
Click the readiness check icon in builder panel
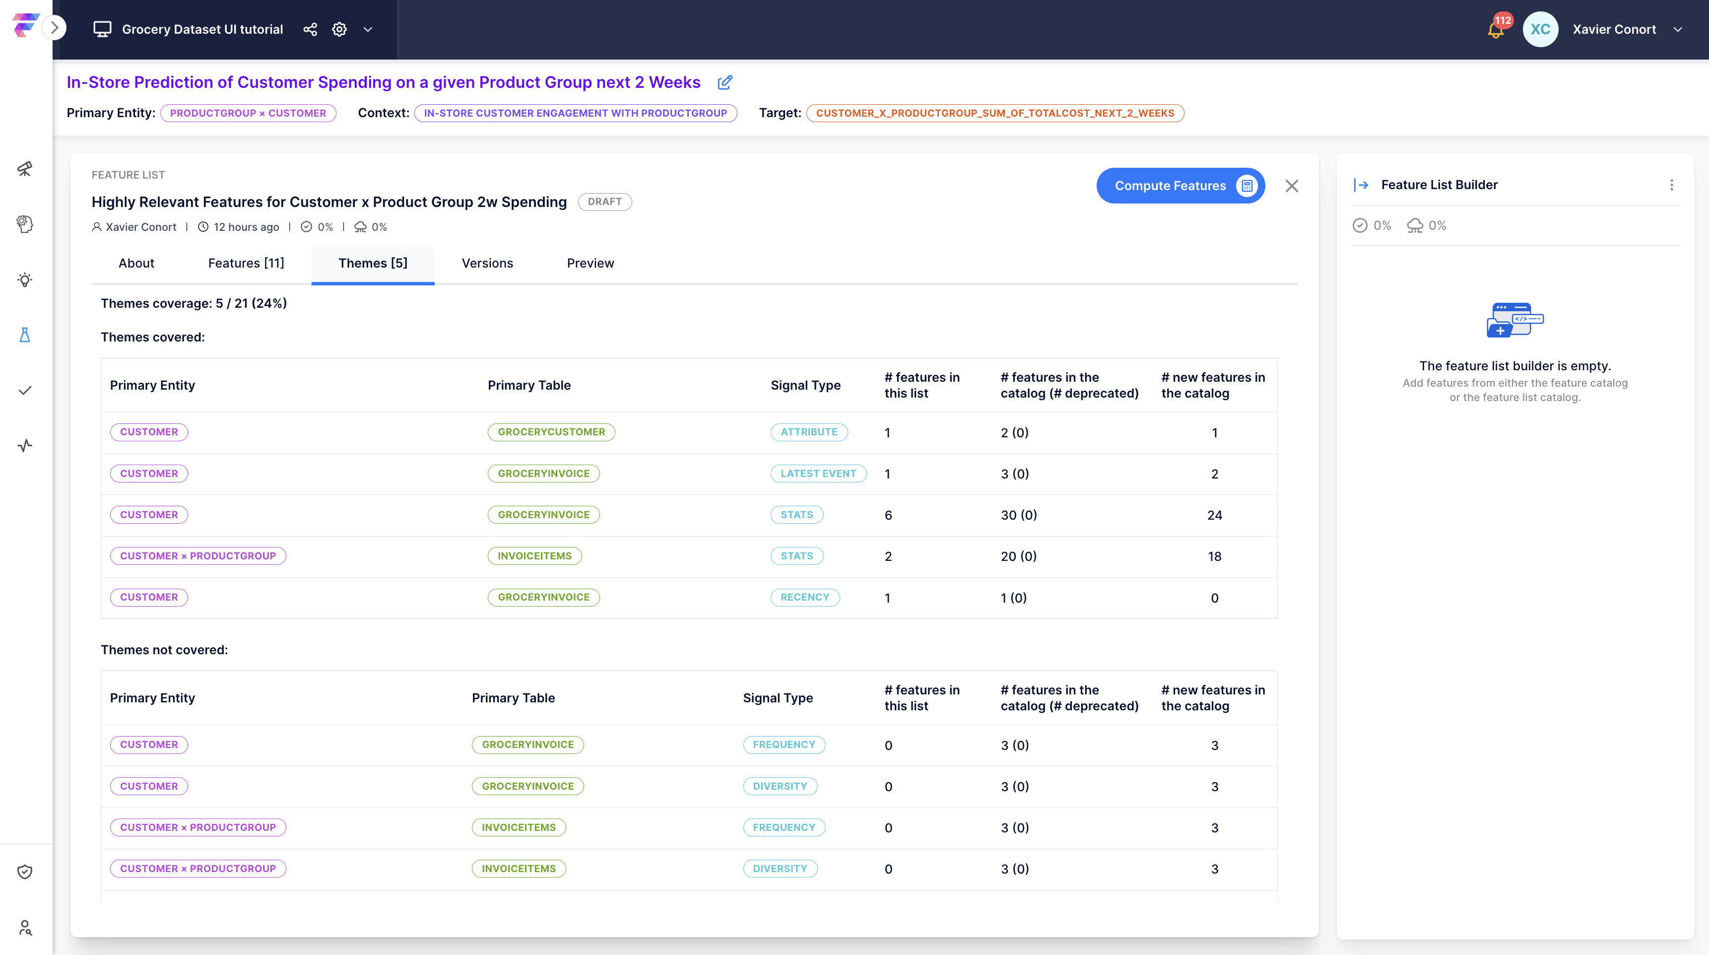1359,226
